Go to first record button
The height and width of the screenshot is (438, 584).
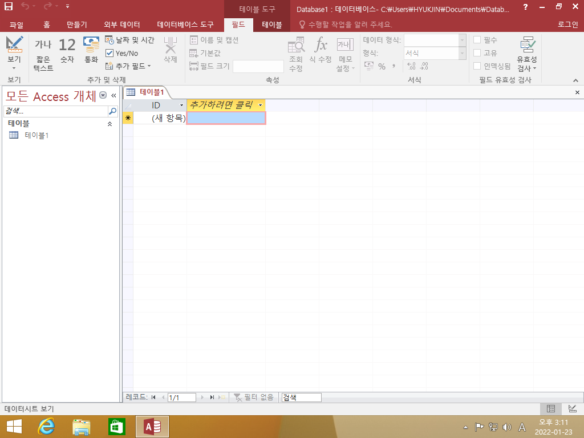coord(153,398)
